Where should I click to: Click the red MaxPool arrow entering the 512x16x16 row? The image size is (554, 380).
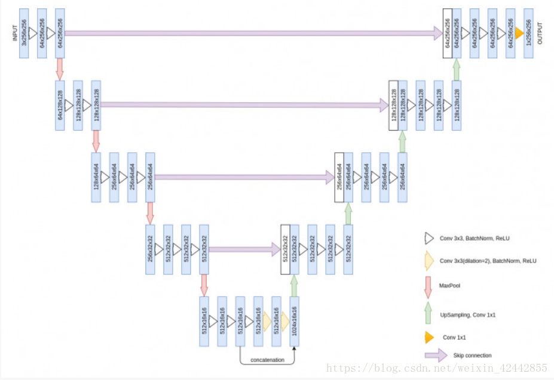click(204, 285)
